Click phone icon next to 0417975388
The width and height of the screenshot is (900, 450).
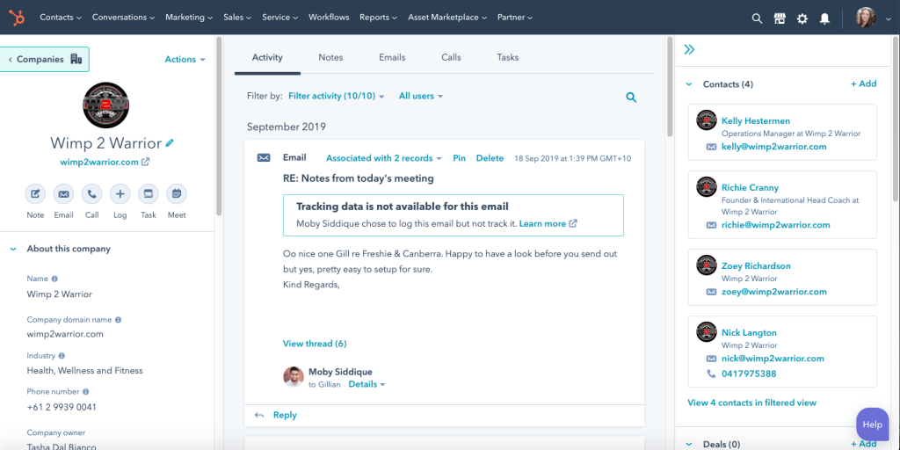(711, 374)
